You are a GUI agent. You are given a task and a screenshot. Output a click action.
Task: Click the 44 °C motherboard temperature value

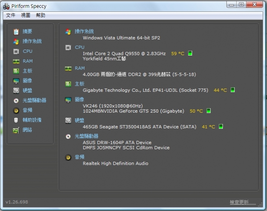pyautogui.click(x=220, y=90)
